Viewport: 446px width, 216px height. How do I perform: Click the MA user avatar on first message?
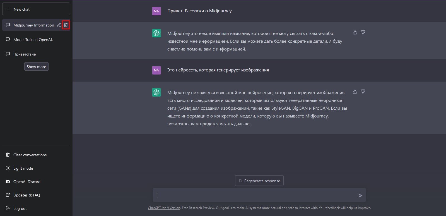coord(156,11)
